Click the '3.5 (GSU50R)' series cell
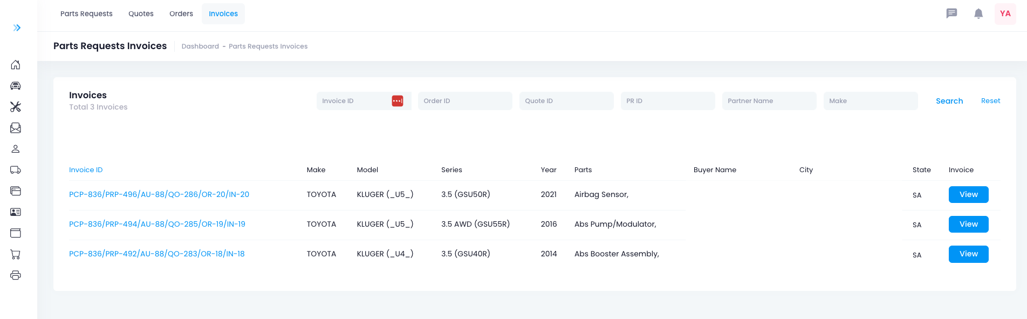1027x319 pixels. (465, 194)
